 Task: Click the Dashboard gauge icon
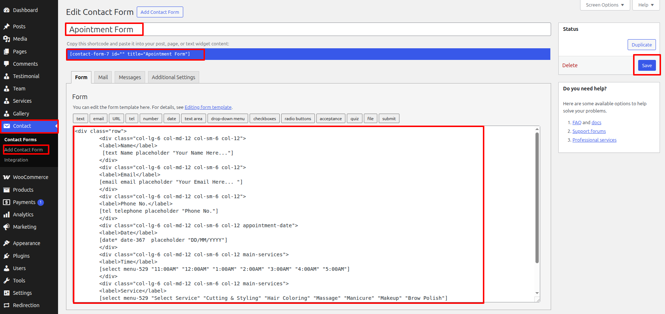7,10
